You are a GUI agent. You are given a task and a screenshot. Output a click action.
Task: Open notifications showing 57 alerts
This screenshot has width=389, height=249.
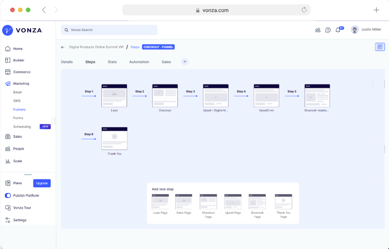coord(338,30)
